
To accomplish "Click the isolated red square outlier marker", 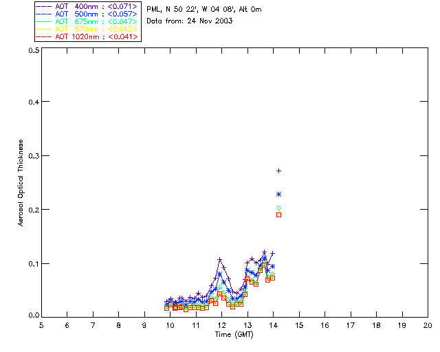I will pos(278,214).
